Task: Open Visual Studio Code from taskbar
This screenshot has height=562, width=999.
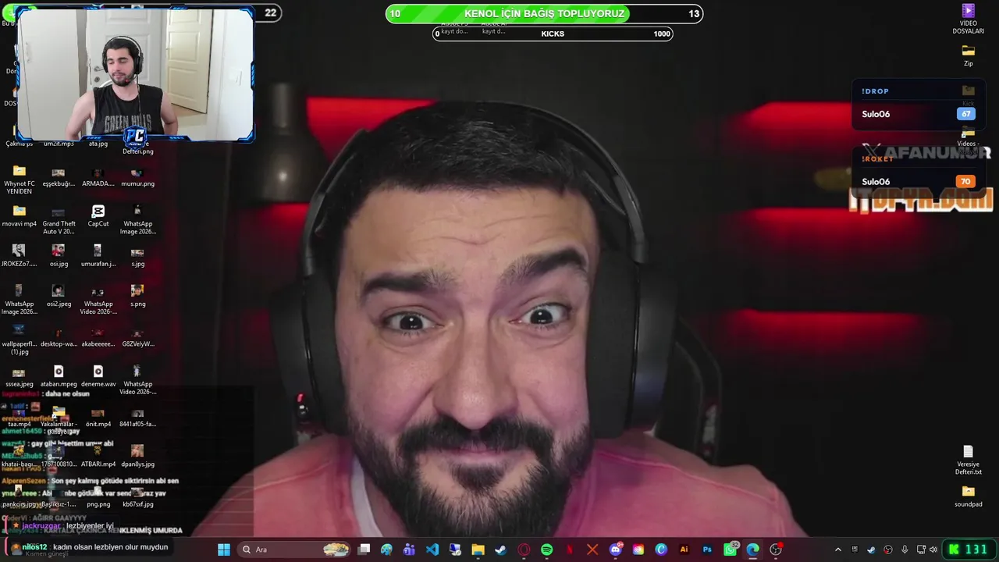Action: pos(432,550)
